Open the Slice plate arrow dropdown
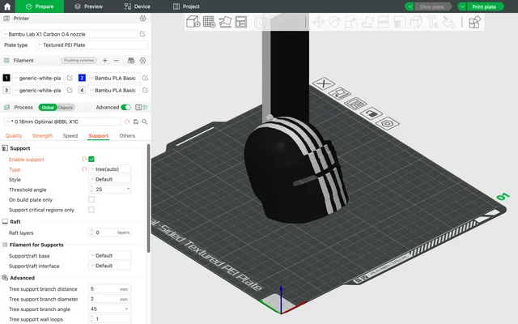The height and width of the screenshot is (324, 518). pos(410,6)
